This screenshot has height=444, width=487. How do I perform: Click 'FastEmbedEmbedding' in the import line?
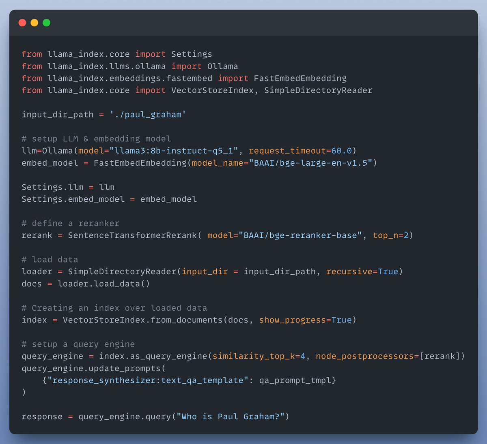click(x=300, y=78)
